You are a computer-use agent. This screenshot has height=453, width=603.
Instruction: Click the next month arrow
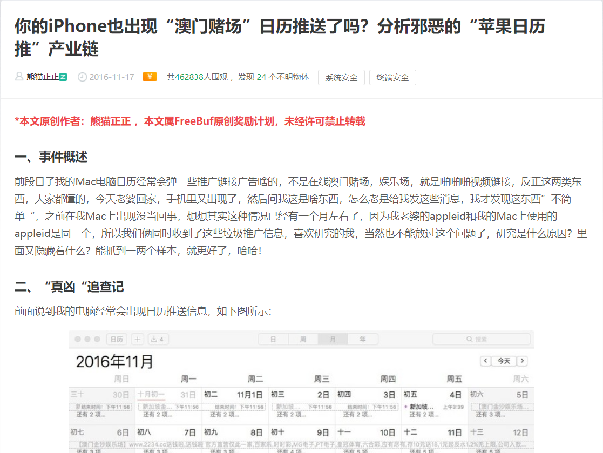(x=522, y=361)
